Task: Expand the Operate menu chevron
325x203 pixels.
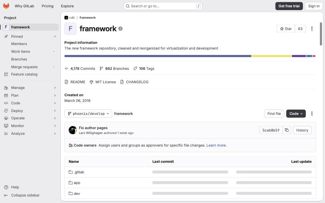Action: [x=55, y=118]
